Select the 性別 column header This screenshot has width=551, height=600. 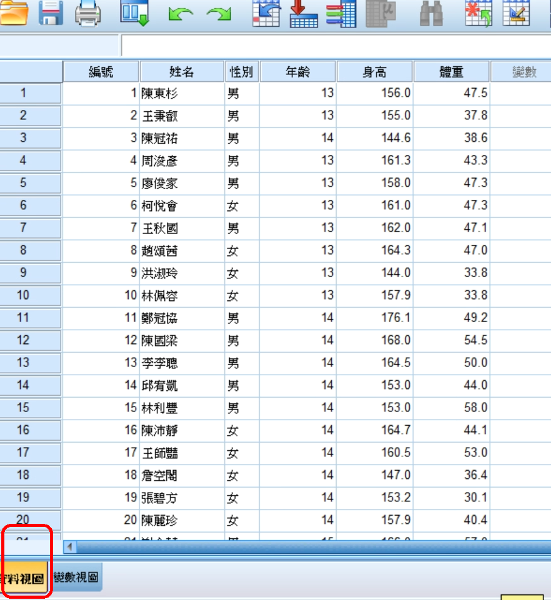point(241,72)
